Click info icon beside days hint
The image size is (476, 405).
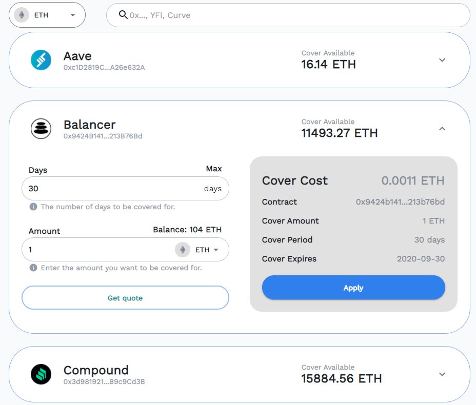pyautogui.click(x=33, y=207)
